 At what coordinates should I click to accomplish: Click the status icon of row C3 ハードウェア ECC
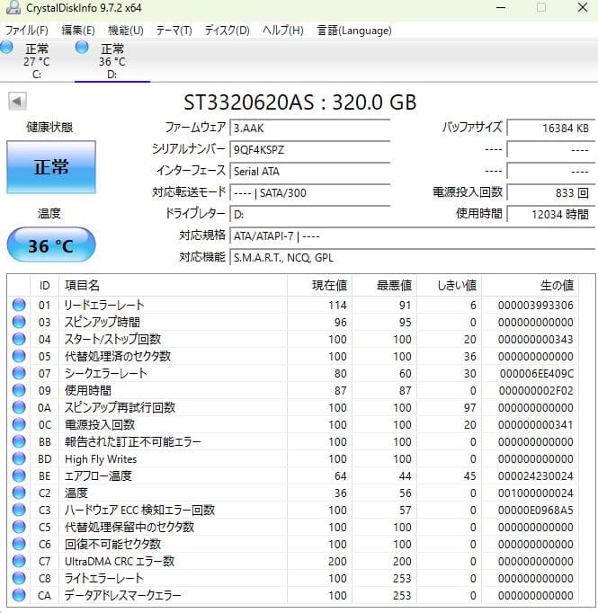click(19, 510)
